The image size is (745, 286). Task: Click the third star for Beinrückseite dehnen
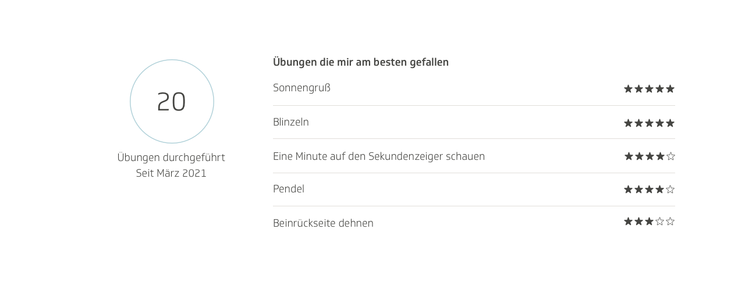click(649, 221)
